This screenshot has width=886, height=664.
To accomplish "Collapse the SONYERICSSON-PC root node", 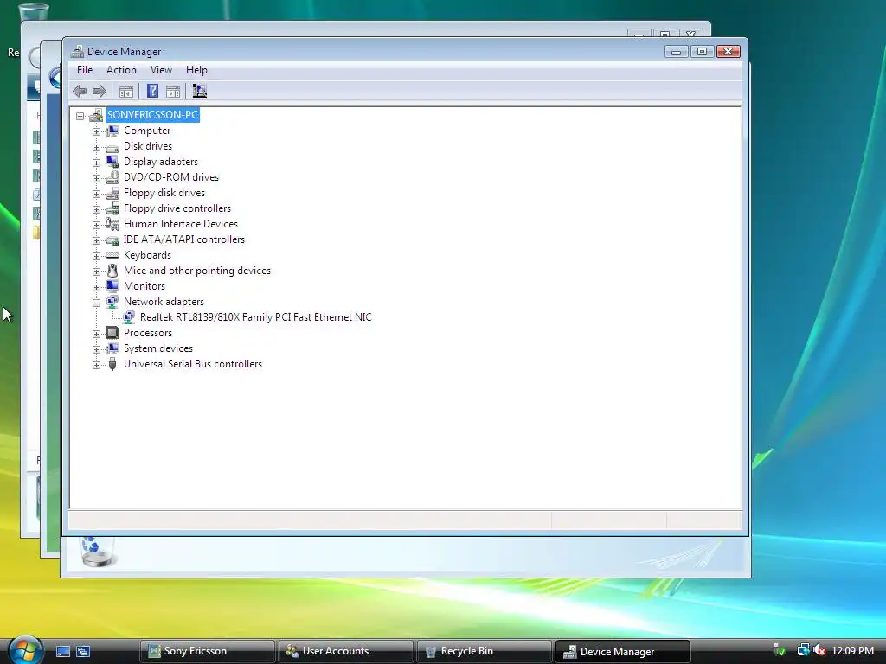I will 80,116.
